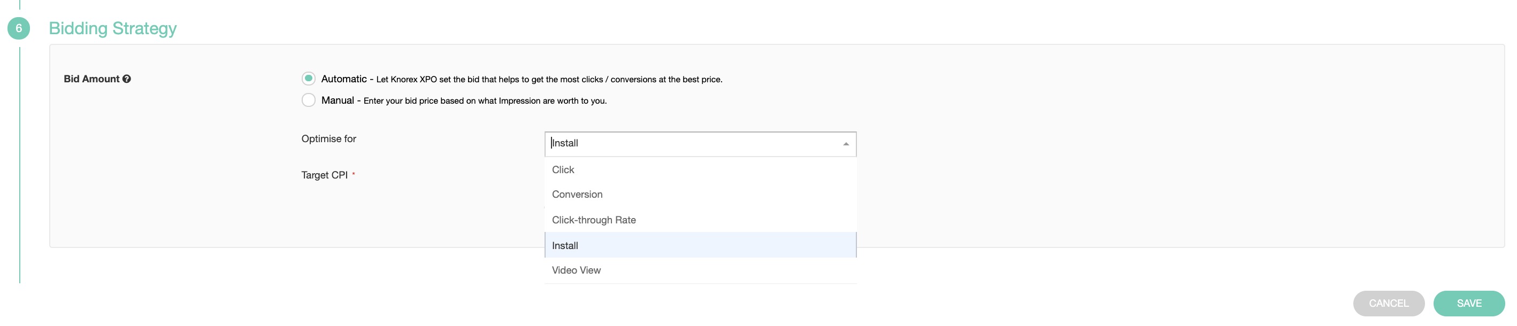Select the highlighted Install list option
The width and height of the screenshot is (1517, 326).
565,245
